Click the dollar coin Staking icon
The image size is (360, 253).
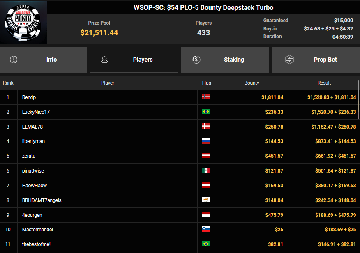196,60
